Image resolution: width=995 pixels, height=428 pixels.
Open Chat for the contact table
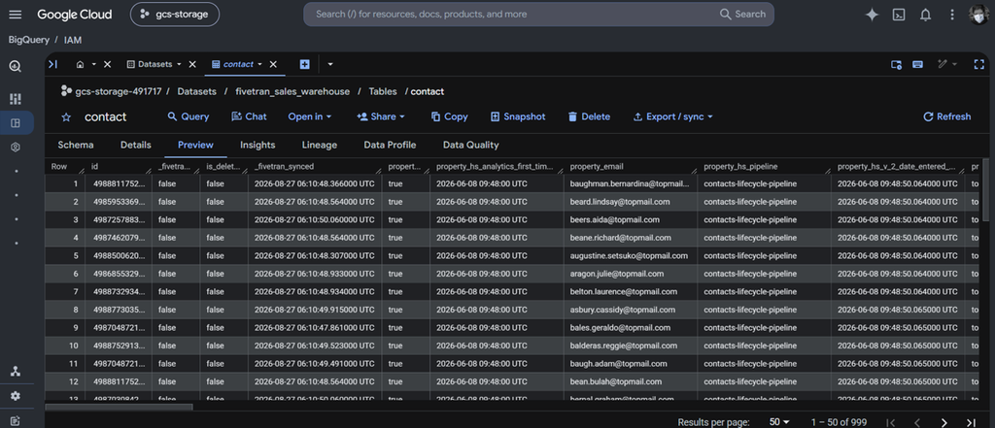pos(249,116)
